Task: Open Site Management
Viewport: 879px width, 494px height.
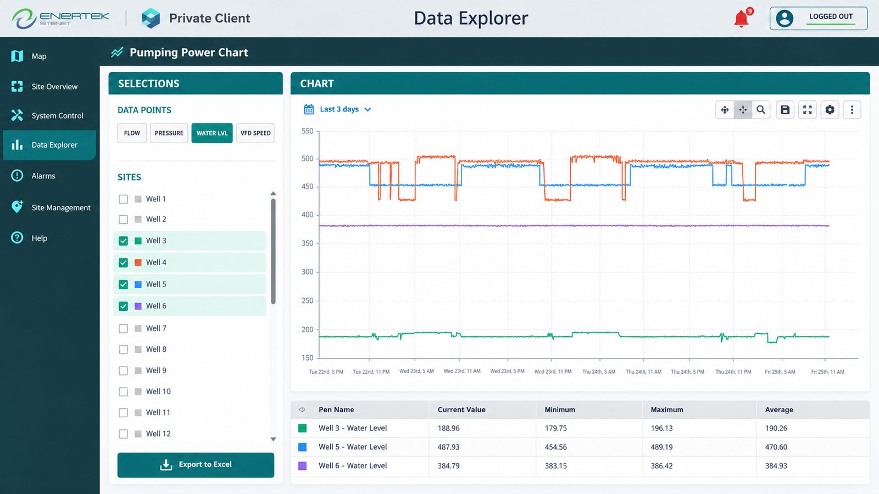Action: [x=49, y=207]
